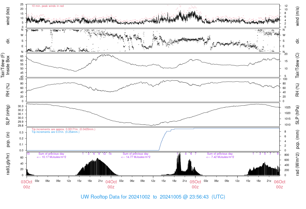Viewport: 306px width, 209px height.
Task: Click the 'Tair/Tdew (C)' axis label
Action: 297,65
